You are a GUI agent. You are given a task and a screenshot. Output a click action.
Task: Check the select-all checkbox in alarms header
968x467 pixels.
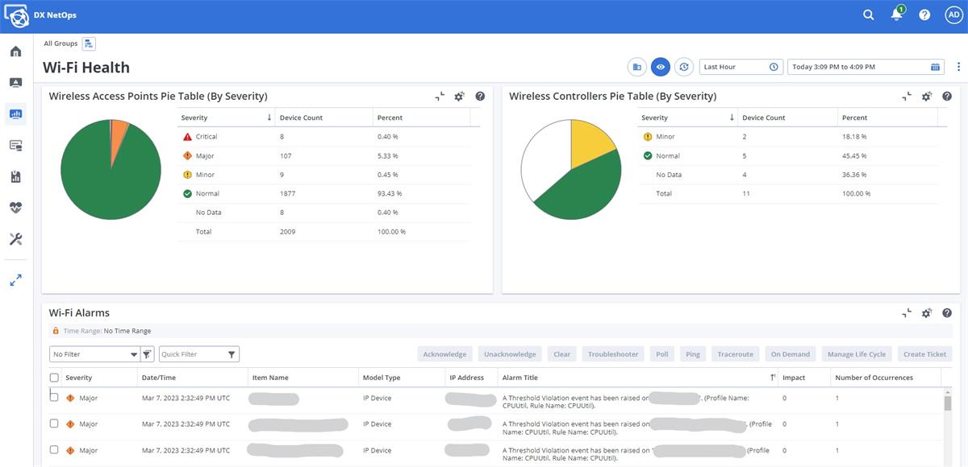(x=54, y=377)
